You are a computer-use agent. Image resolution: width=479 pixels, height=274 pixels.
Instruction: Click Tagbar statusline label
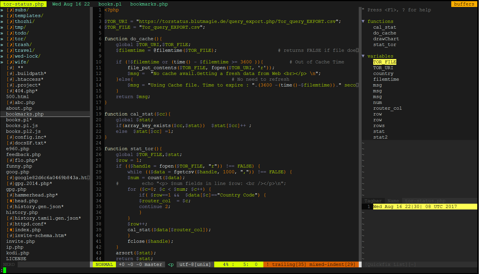[373, 201]
